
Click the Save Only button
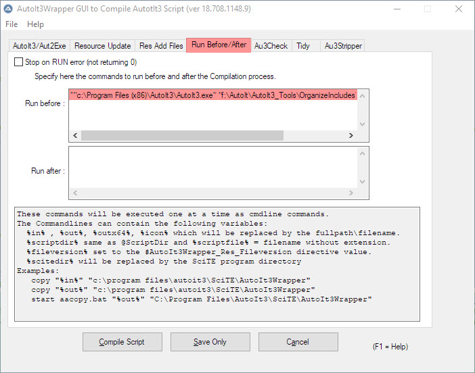[x=210, y=342]
